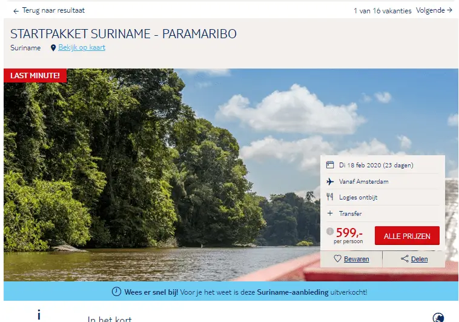Click the fork and knife meal icon
This screenshot has height=322, width=459.
pyautogui.click(x=330, y=196)
